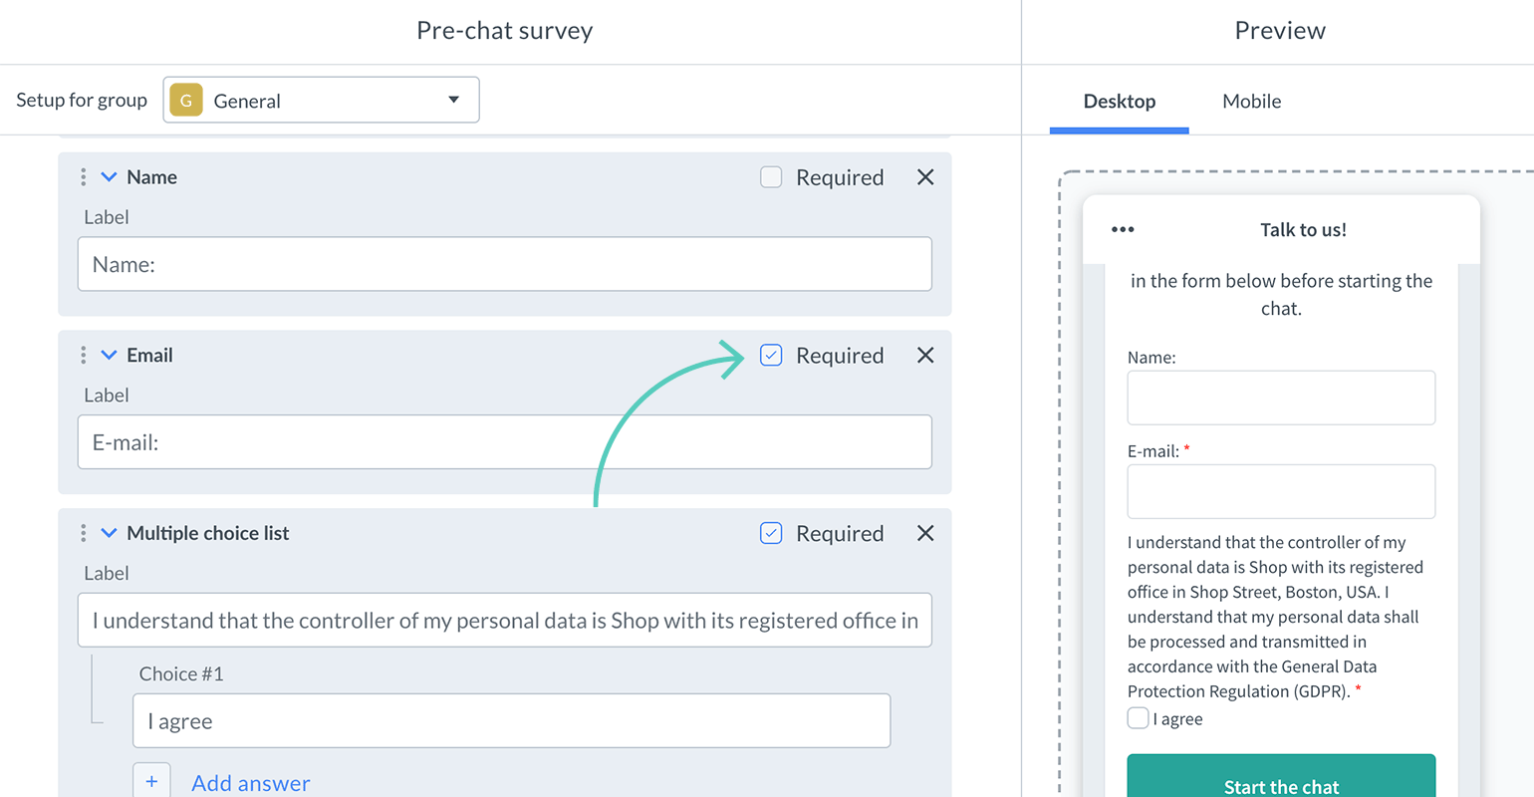Click the Start the chat button

coord(1281,776)
